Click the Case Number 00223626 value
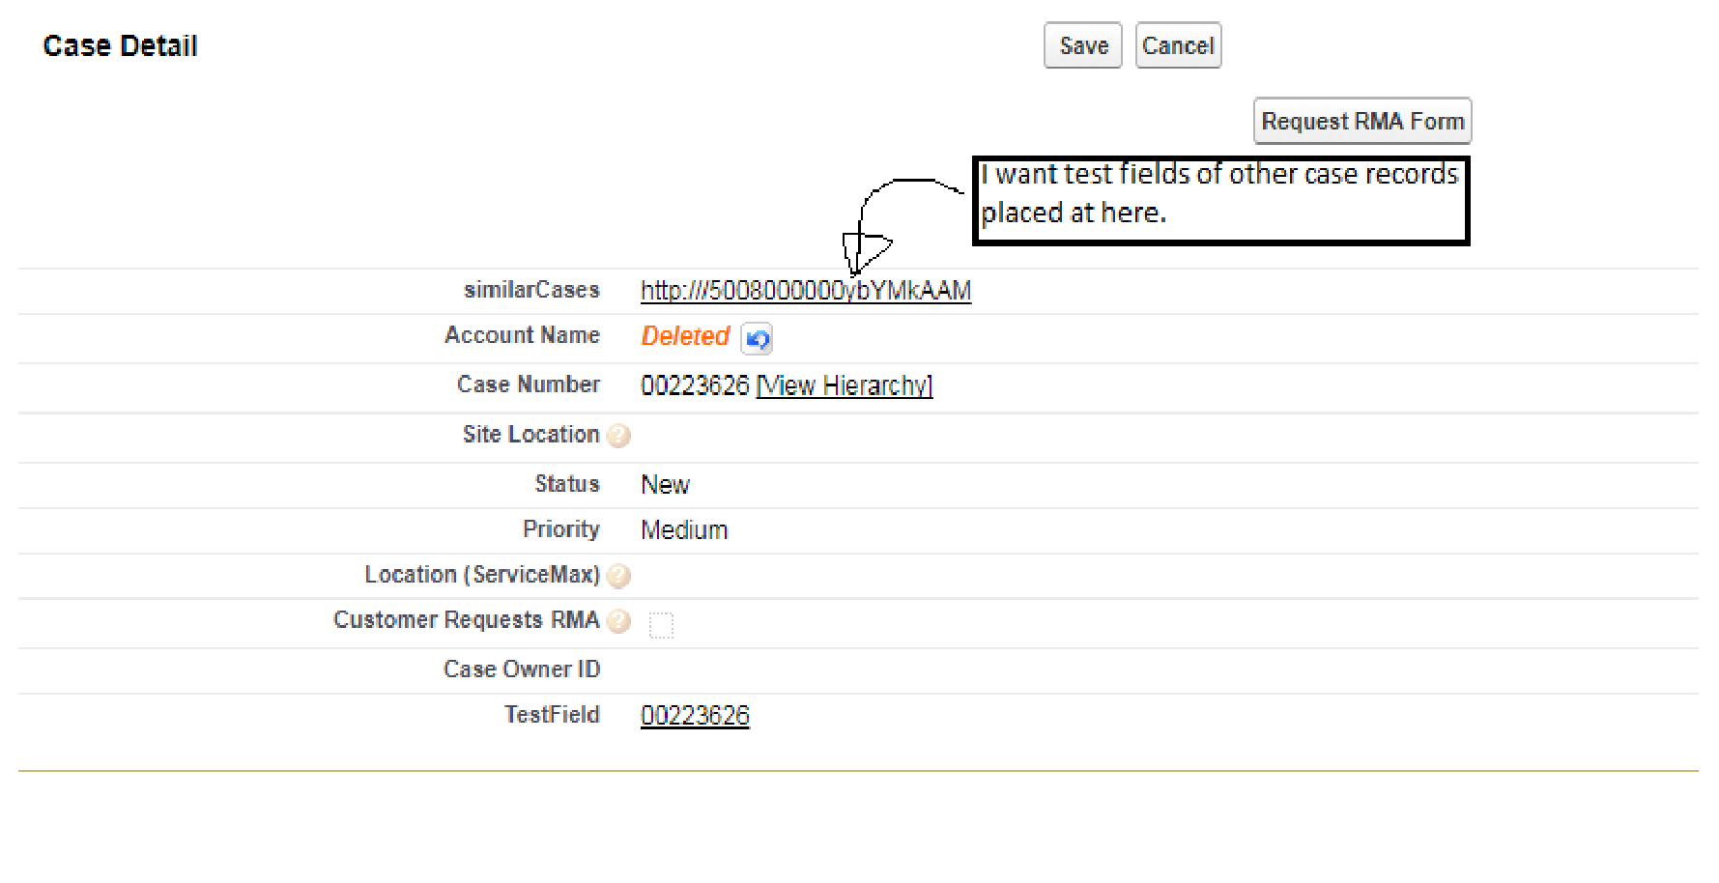This screenshot has width=1719, height=883. [x=695, y=385]
